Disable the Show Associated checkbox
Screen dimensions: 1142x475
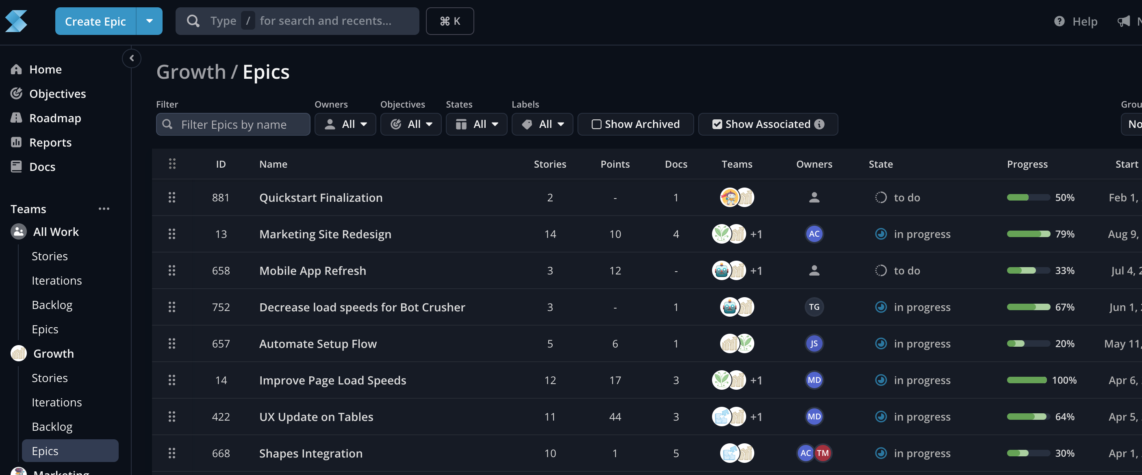tap(718, 124)
